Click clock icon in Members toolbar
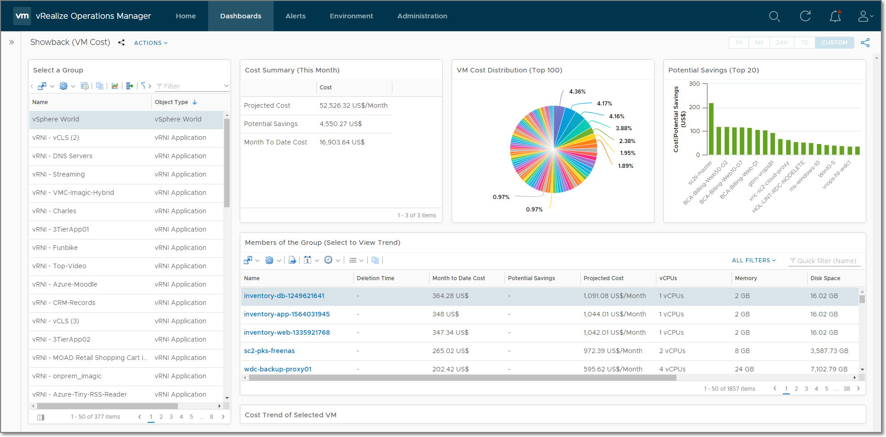Viewport: 886px width, 437px height. click(x=328, y=260)
